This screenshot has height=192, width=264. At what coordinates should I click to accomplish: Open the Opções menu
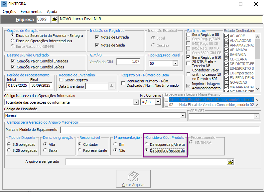pyautogui.click(x=9, y=11)
